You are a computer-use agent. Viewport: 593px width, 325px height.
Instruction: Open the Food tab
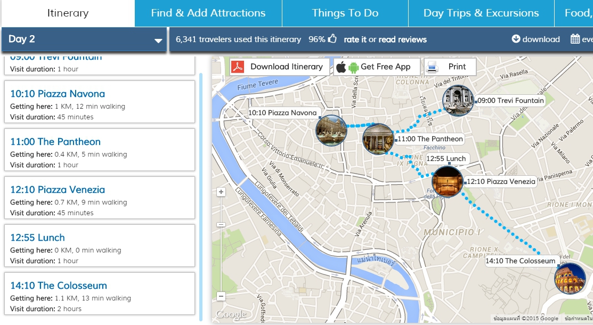pos(574,13)
